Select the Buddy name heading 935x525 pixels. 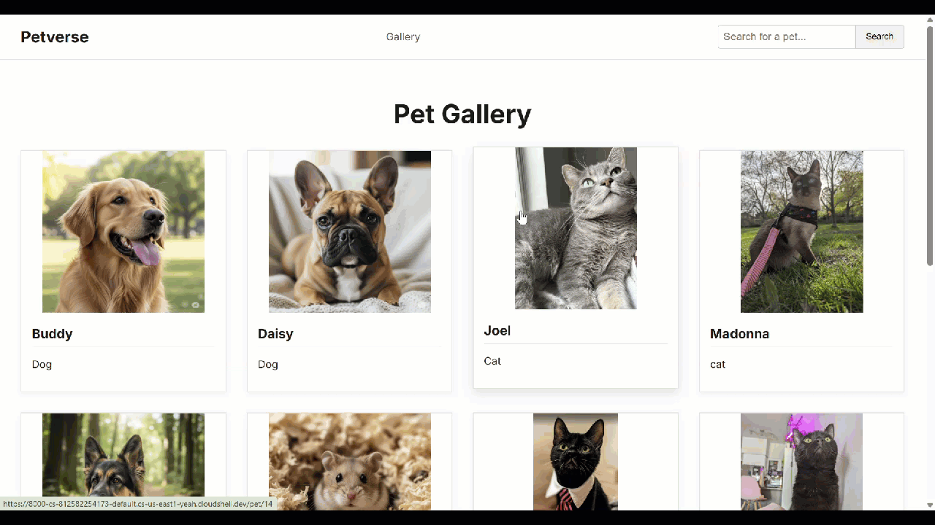tap(53, 334)
